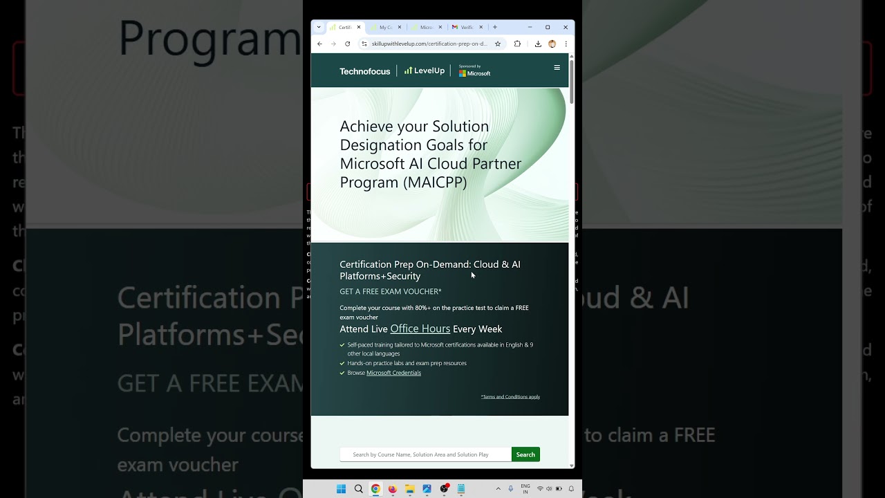Open the Terms and Conditions apply link
Viewport: 885px width, 498px height.
tap(510, 397)
